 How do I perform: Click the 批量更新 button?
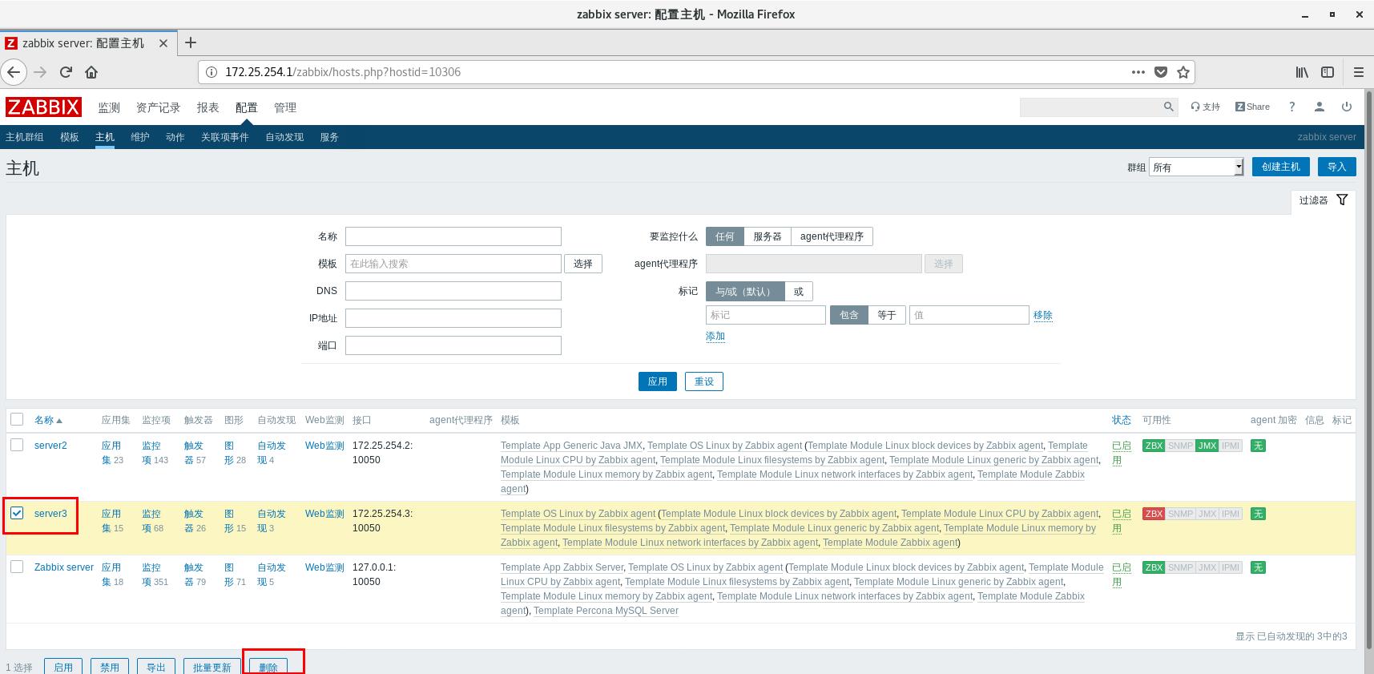coord(212,667)
